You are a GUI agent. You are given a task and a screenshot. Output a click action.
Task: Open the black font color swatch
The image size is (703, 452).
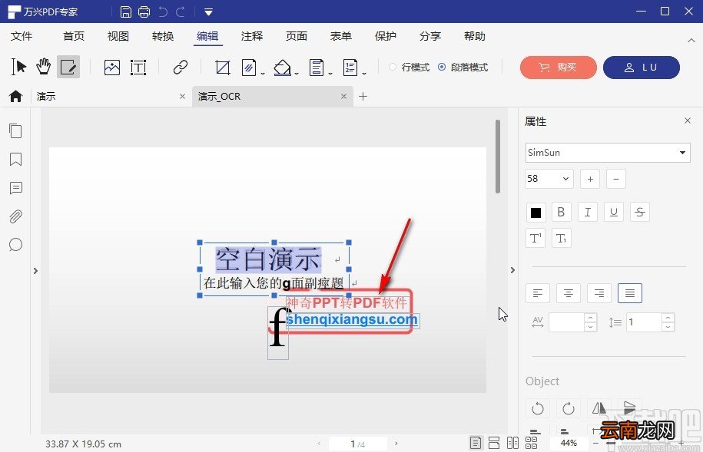(536, 213)
